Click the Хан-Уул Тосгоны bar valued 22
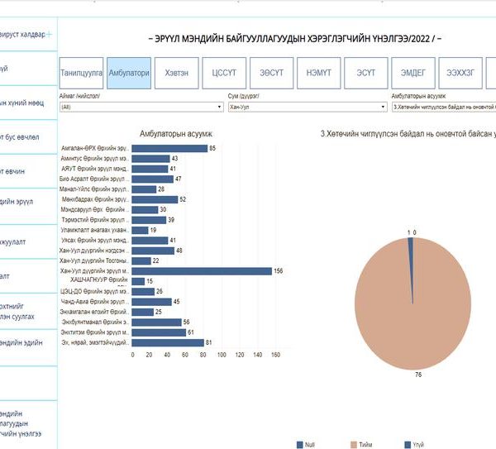 tap(141, 261)
